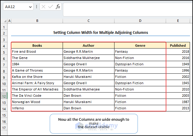
Task: Click the Haruki Murakami cell in row 9
Action: tap(88, 77)
